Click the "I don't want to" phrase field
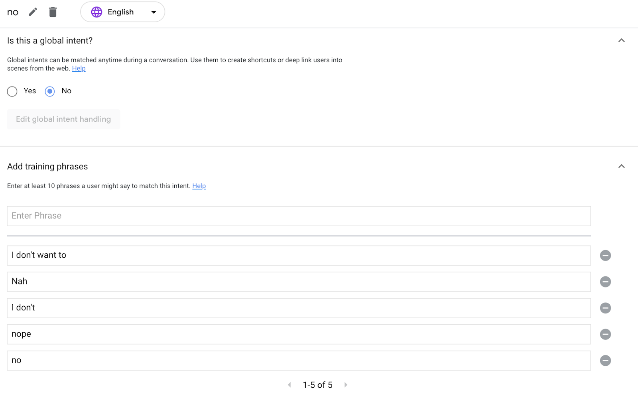Viewport: 638px width, 408px height. click(x=298, y=255)
